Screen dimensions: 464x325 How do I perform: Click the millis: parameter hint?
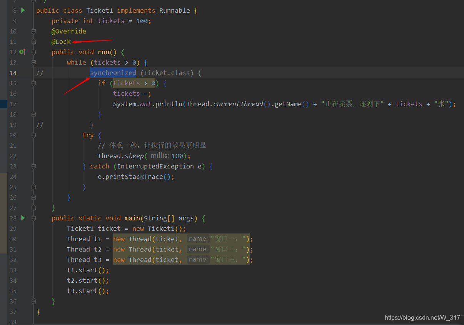click(x=159, y=155)
